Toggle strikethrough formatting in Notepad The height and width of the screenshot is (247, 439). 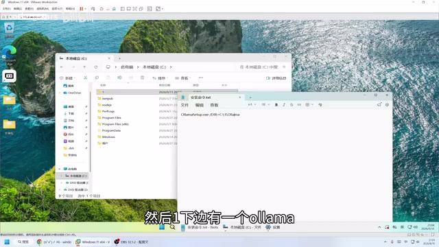point(292,104)
